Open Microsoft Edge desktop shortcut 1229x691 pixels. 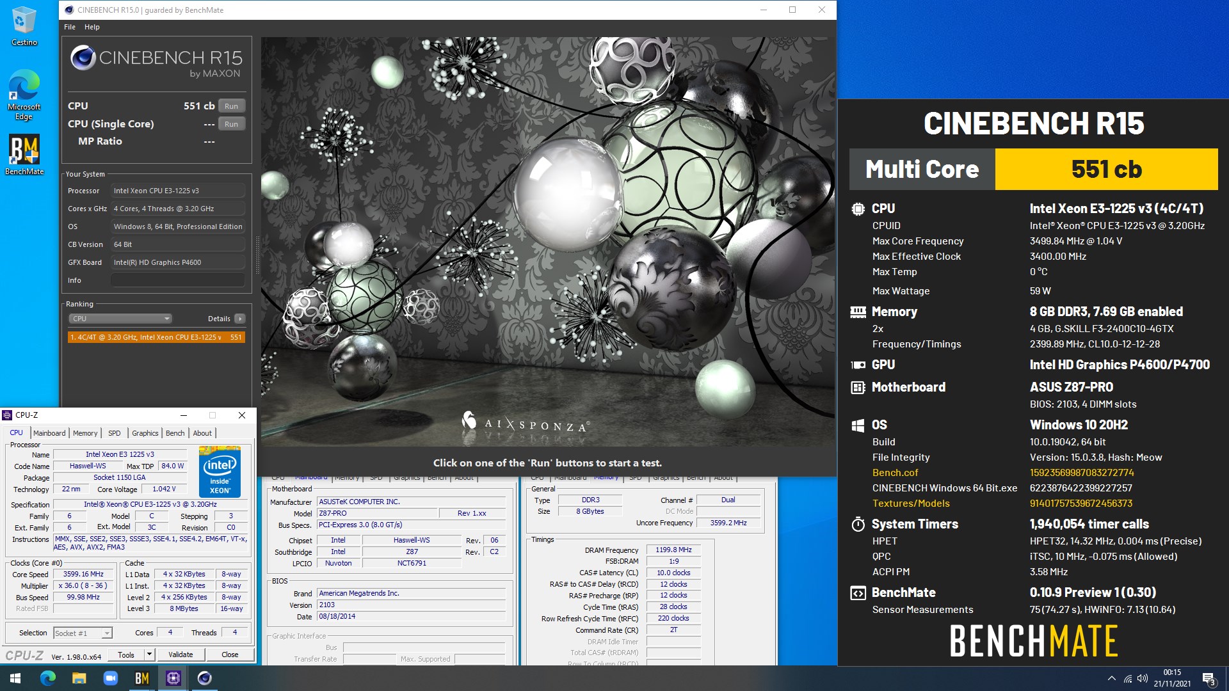tap(24, 94)
